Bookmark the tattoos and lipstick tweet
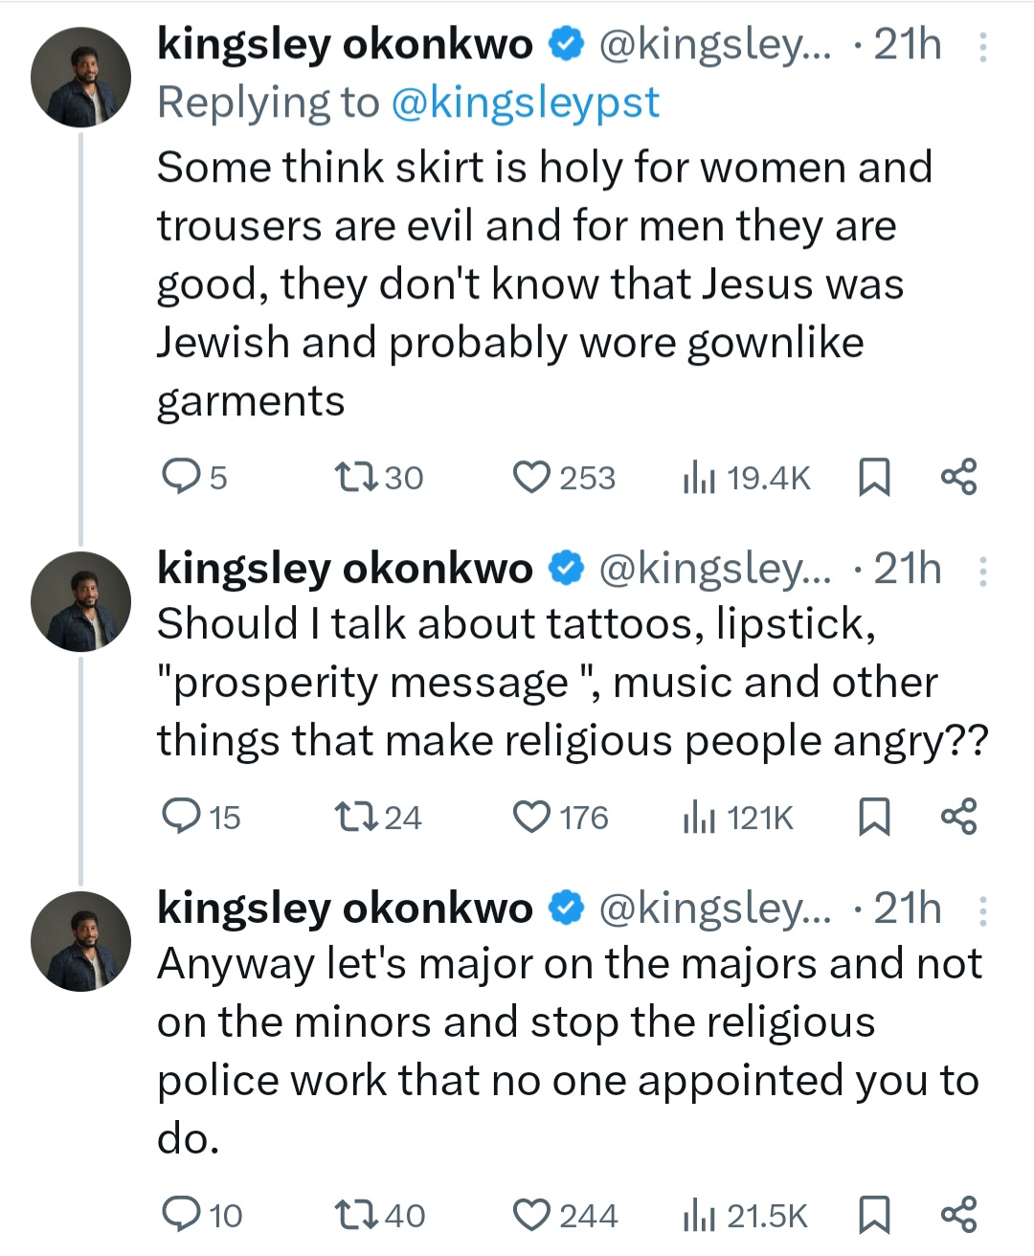Screen dimensions: 1034x1256 pyautogui.click(x=873, y=817)
